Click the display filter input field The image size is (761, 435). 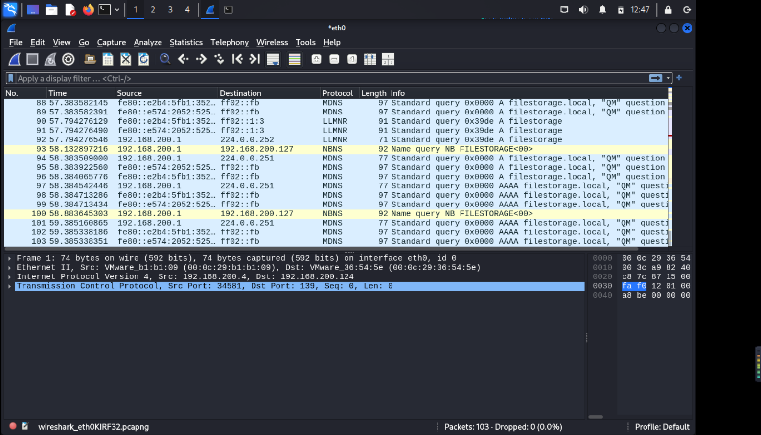coord(332,78)
